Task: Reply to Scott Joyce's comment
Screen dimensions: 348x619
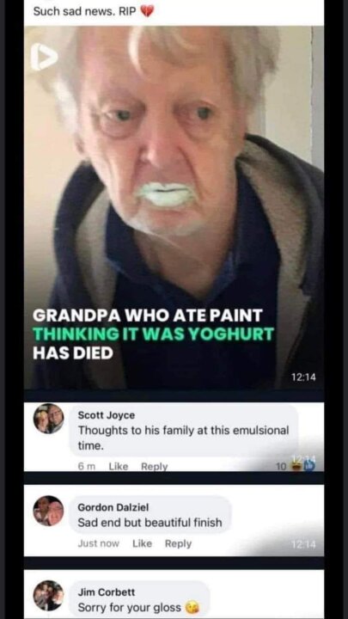Action: 155,466
